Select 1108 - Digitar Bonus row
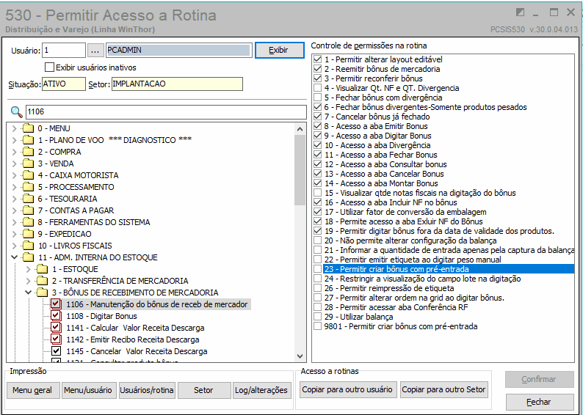583x415 pixels. click(101, 316)
